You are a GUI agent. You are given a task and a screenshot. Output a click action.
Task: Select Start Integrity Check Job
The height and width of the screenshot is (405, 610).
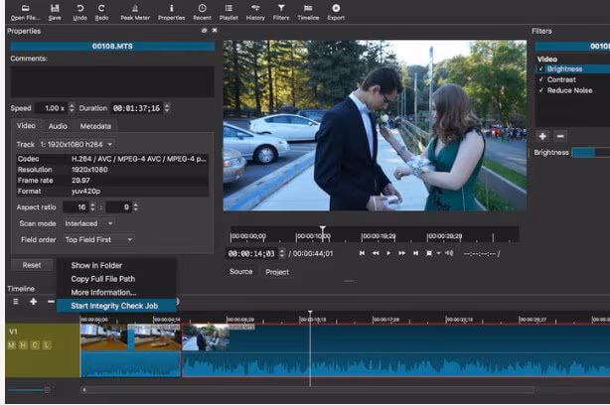(116, 306)
